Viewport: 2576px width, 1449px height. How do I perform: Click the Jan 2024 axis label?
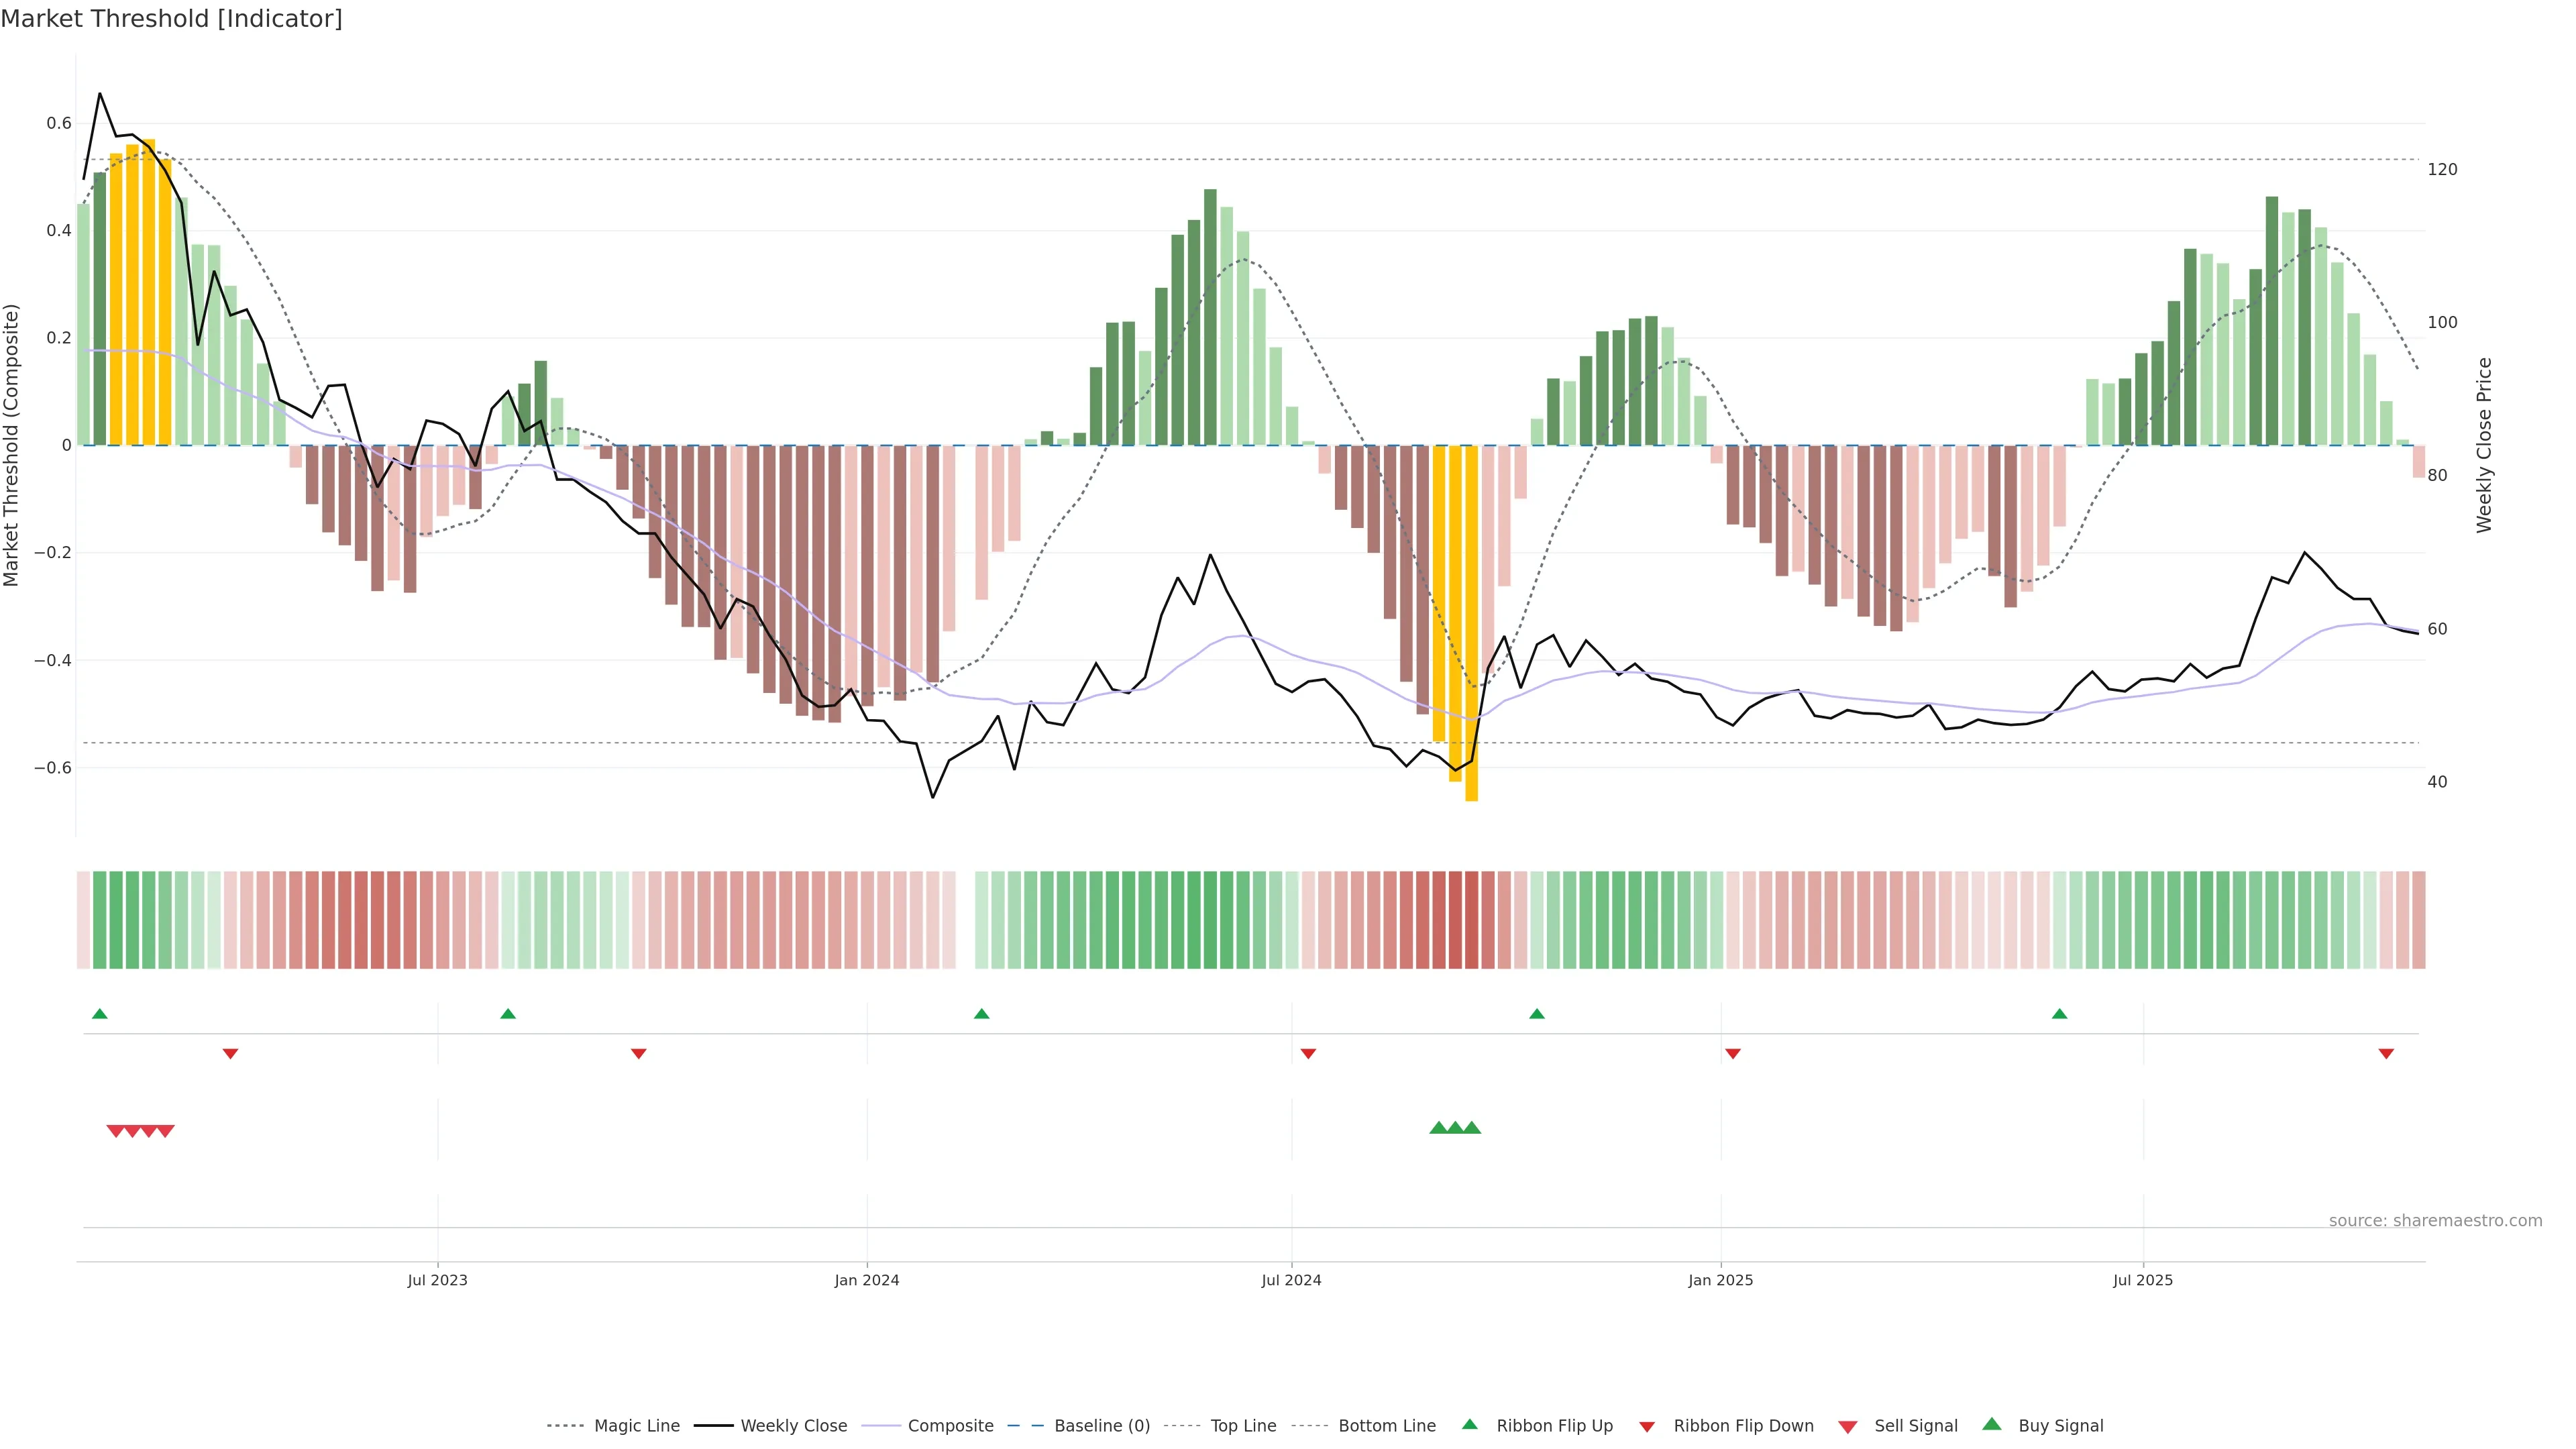pyautogui.click(x=867, y=1280)
